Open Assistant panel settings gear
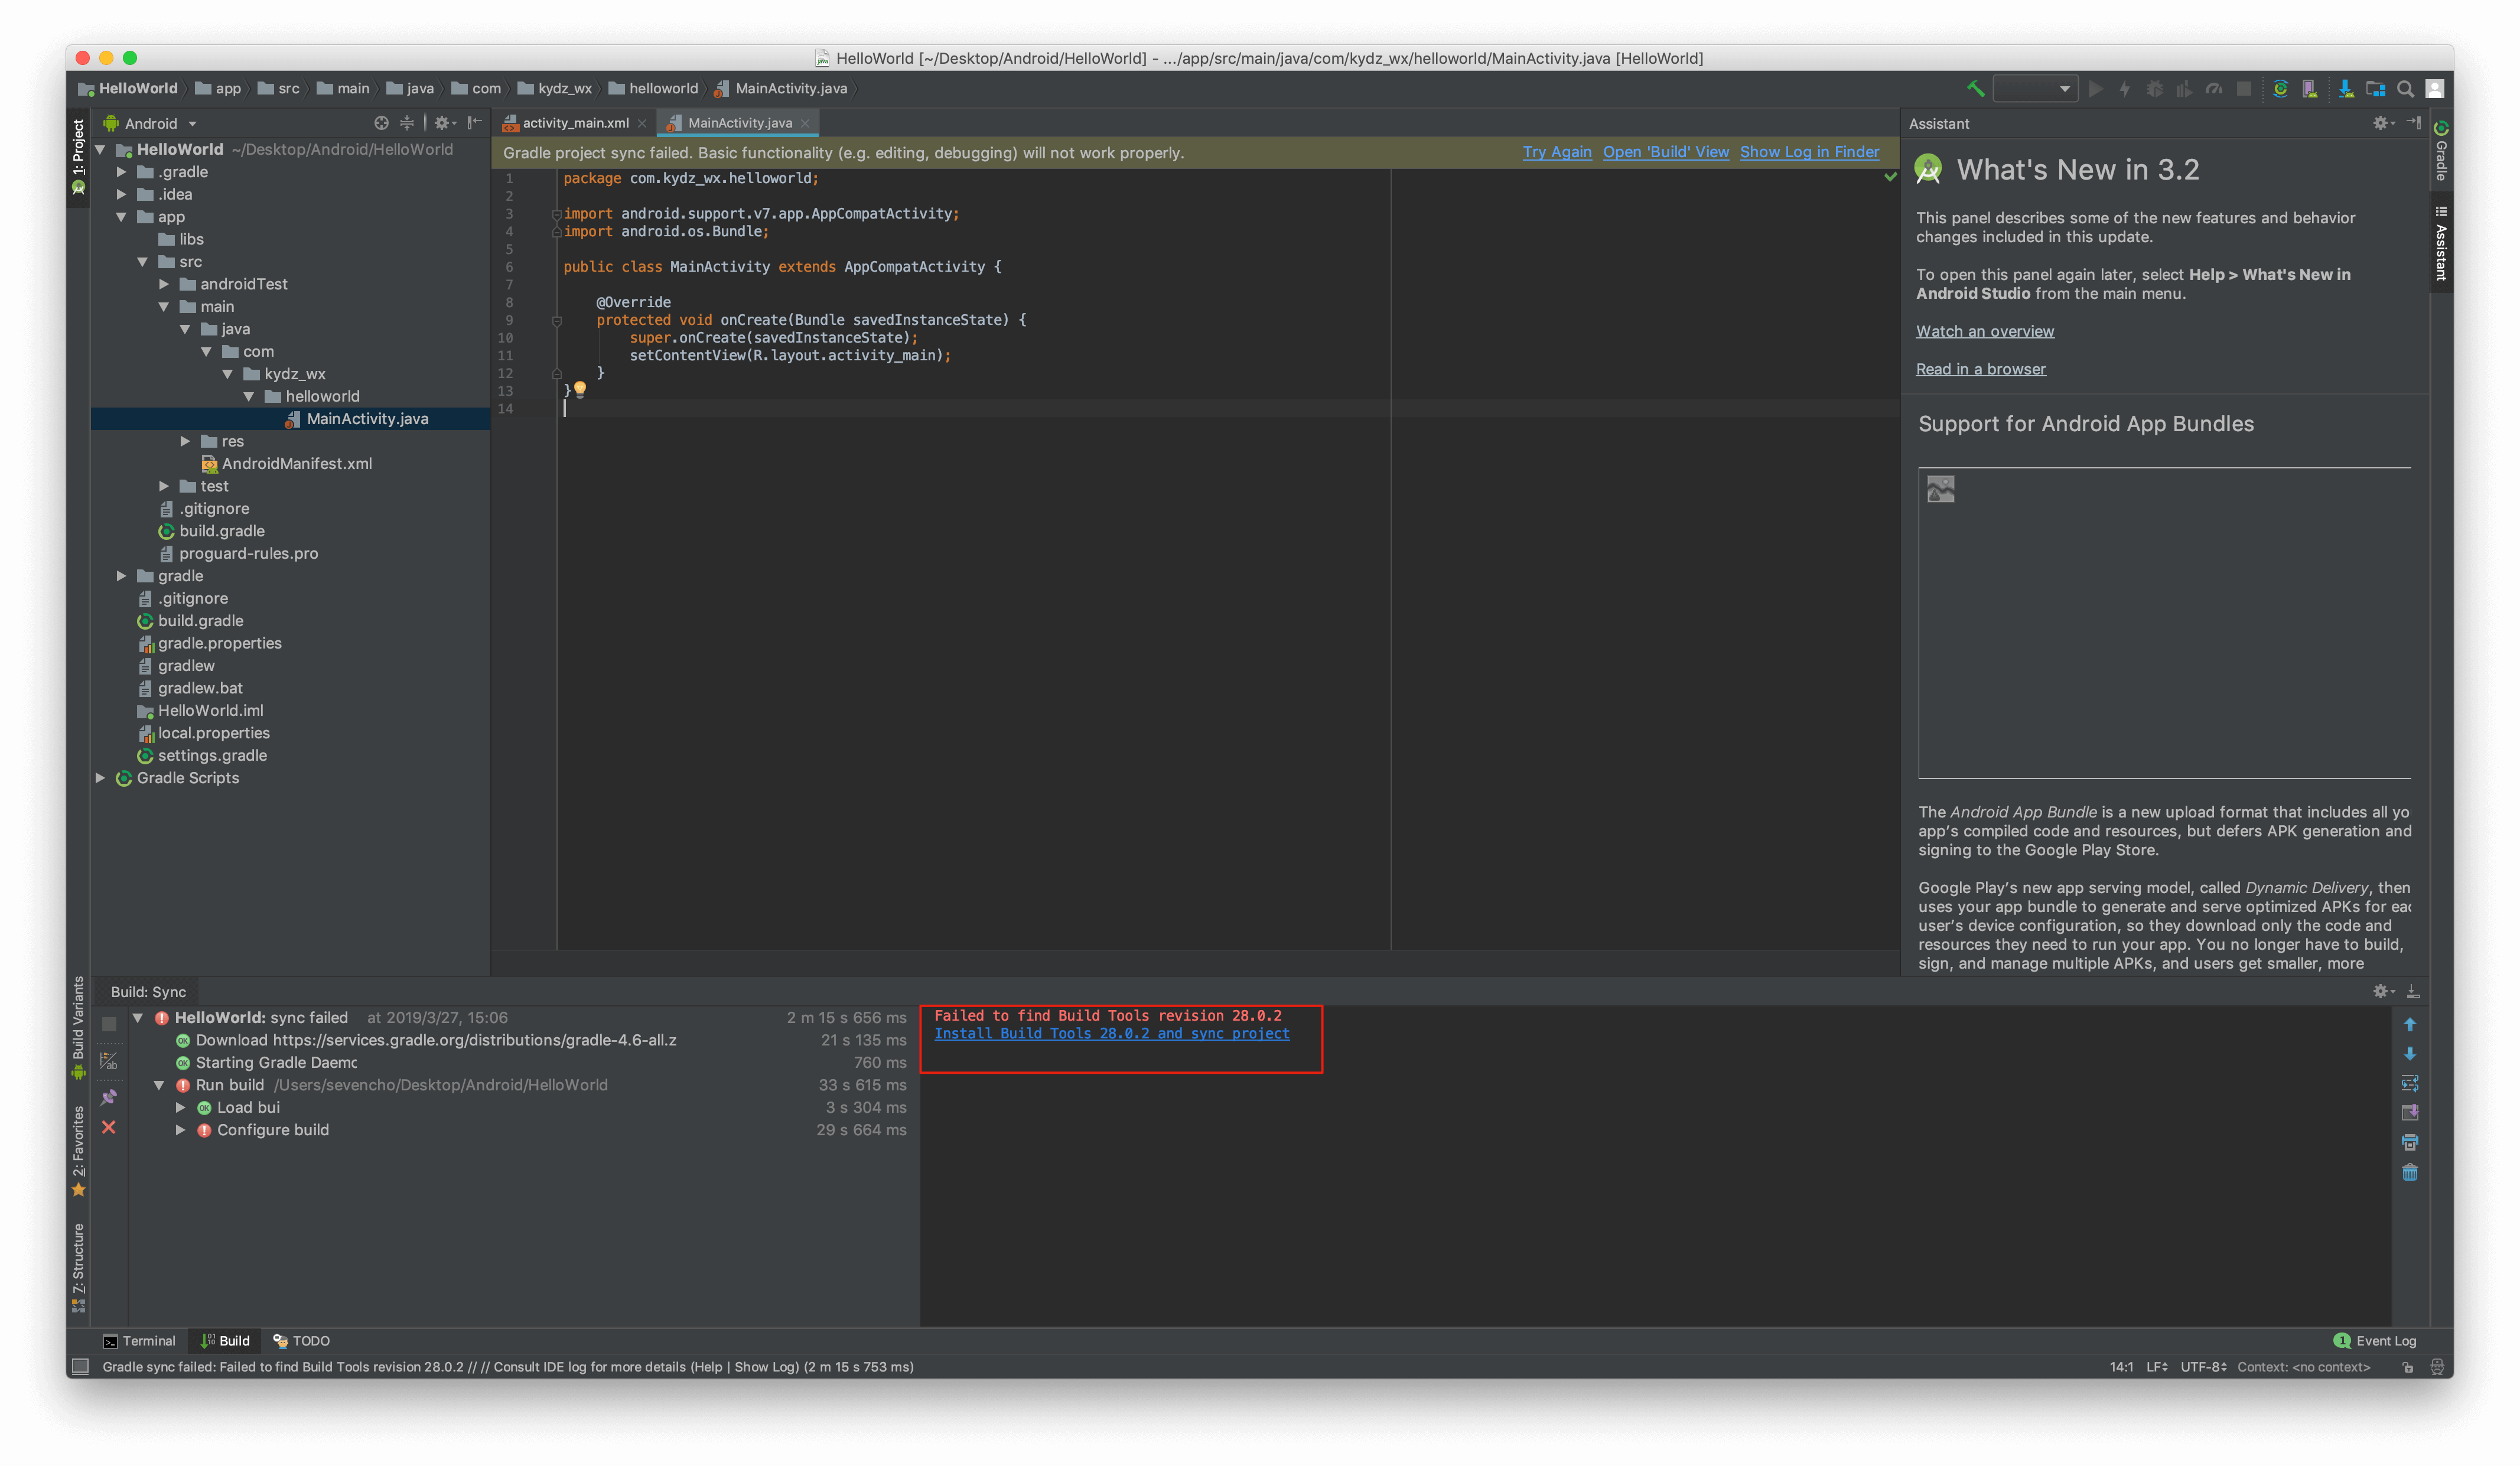 pyautogui.click(x=2383, y=123)
